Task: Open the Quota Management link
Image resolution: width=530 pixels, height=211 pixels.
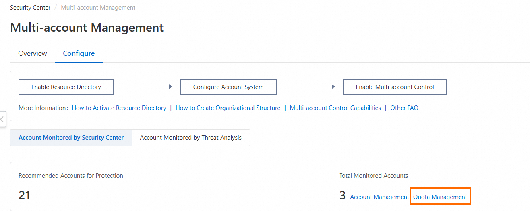Action: pos(440,197)
